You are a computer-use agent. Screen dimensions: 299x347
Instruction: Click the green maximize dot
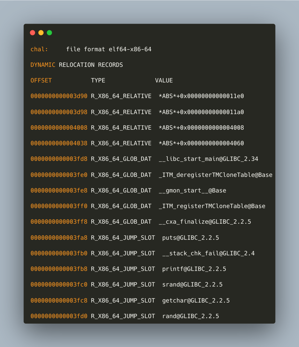50,33
